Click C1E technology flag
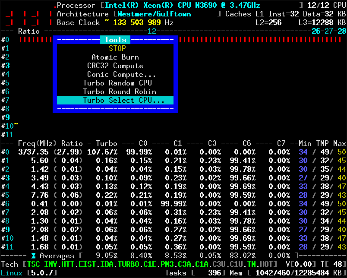Screen dimensions: 347x278 (150, 264)
